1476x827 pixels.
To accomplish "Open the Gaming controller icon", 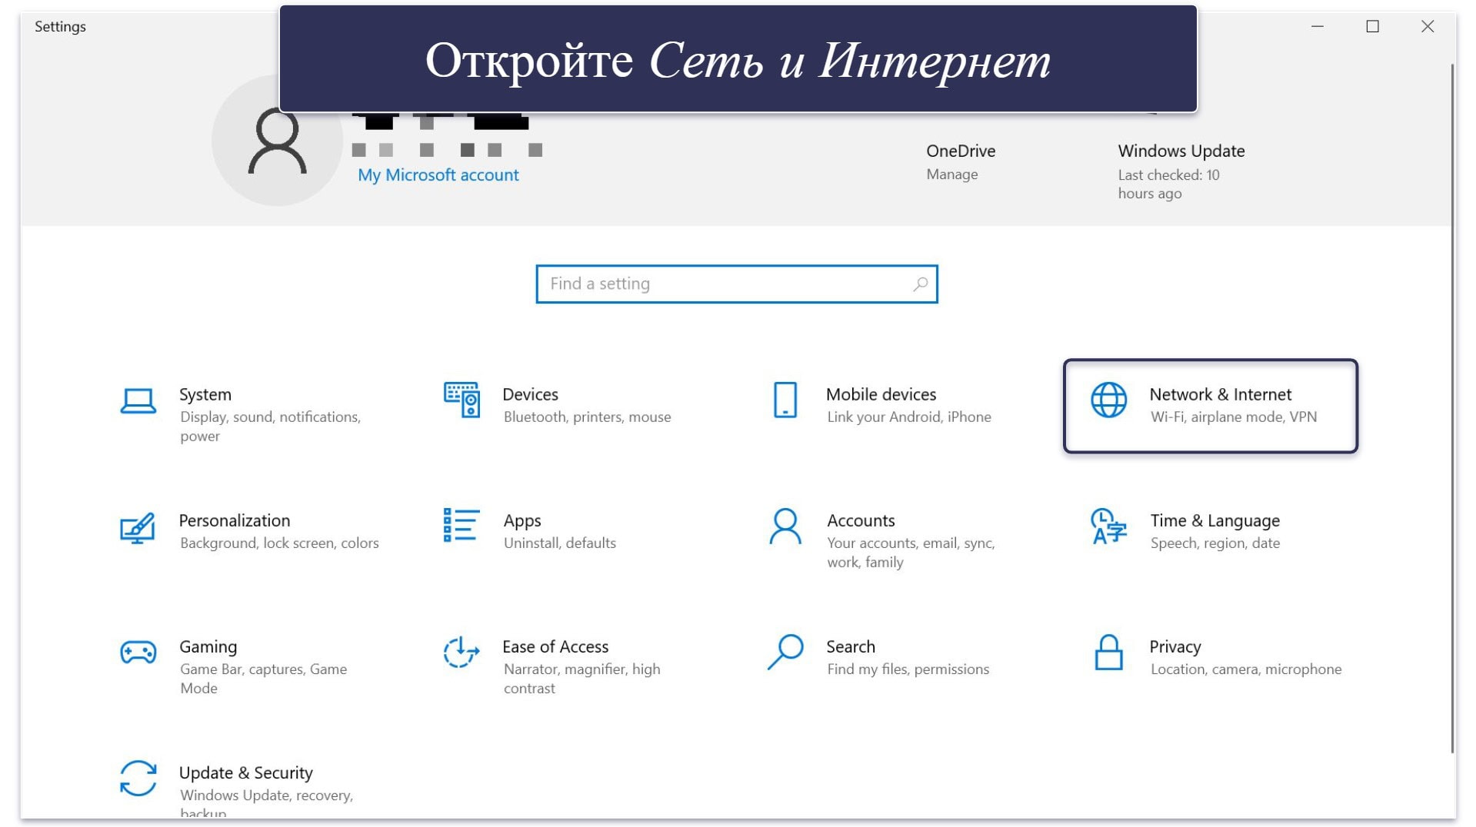I will pos(138,653).
